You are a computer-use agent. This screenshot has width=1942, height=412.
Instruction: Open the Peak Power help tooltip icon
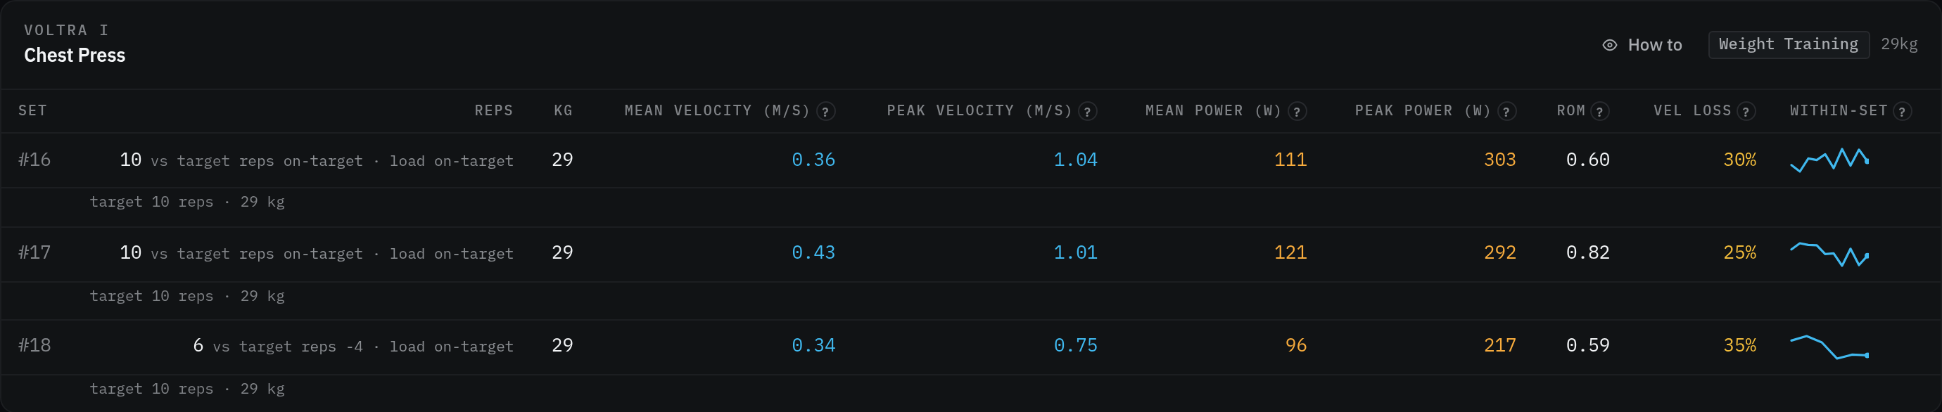click(1506, 112)
